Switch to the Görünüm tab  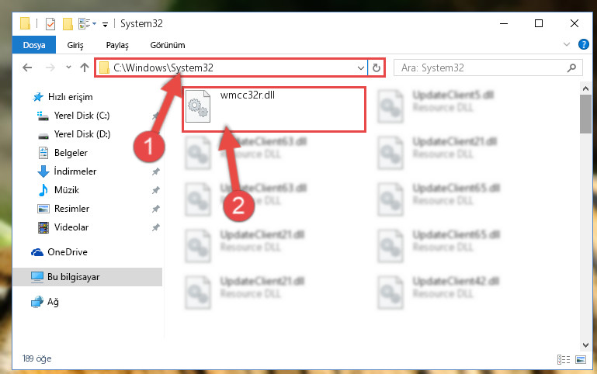(168, 45)
